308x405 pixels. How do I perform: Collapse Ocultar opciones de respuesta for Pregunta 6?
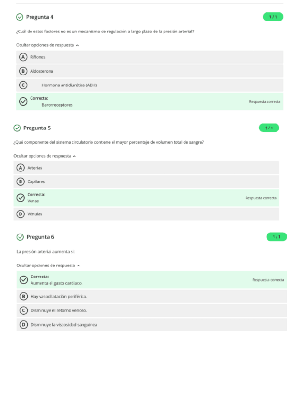tap(48, 266)
